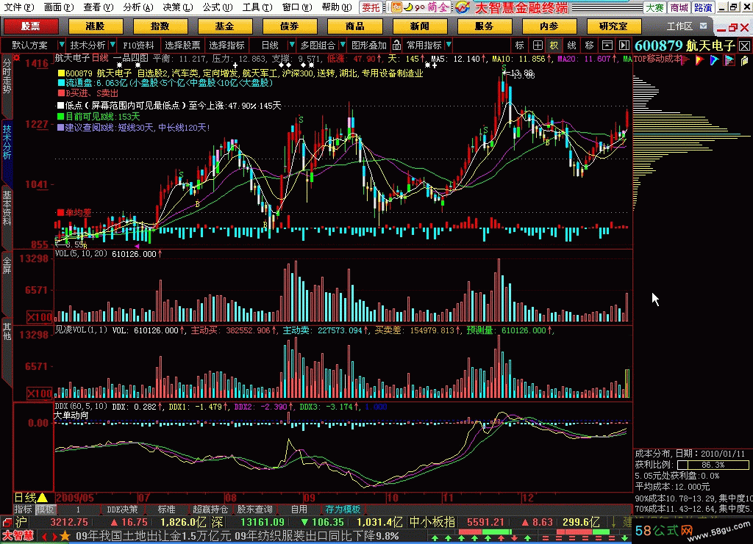Click the 大智慧金融终端 chart logo icon
Viewport: 753px width, 544px height.
tap(462, 7)
